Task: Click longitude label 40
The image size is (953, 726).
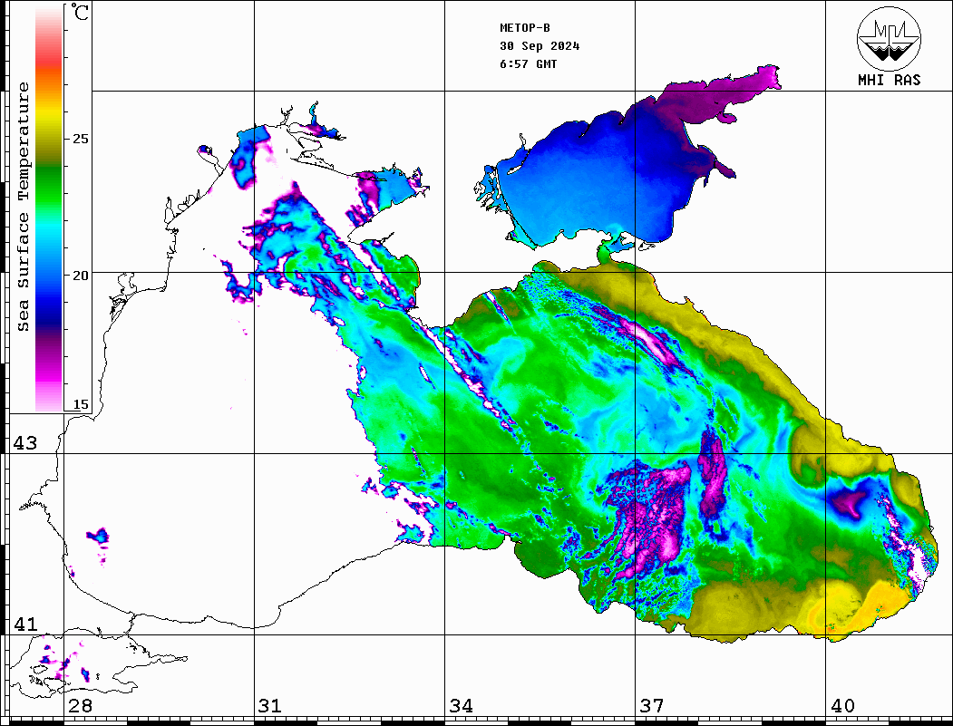Action: point(842,706)
